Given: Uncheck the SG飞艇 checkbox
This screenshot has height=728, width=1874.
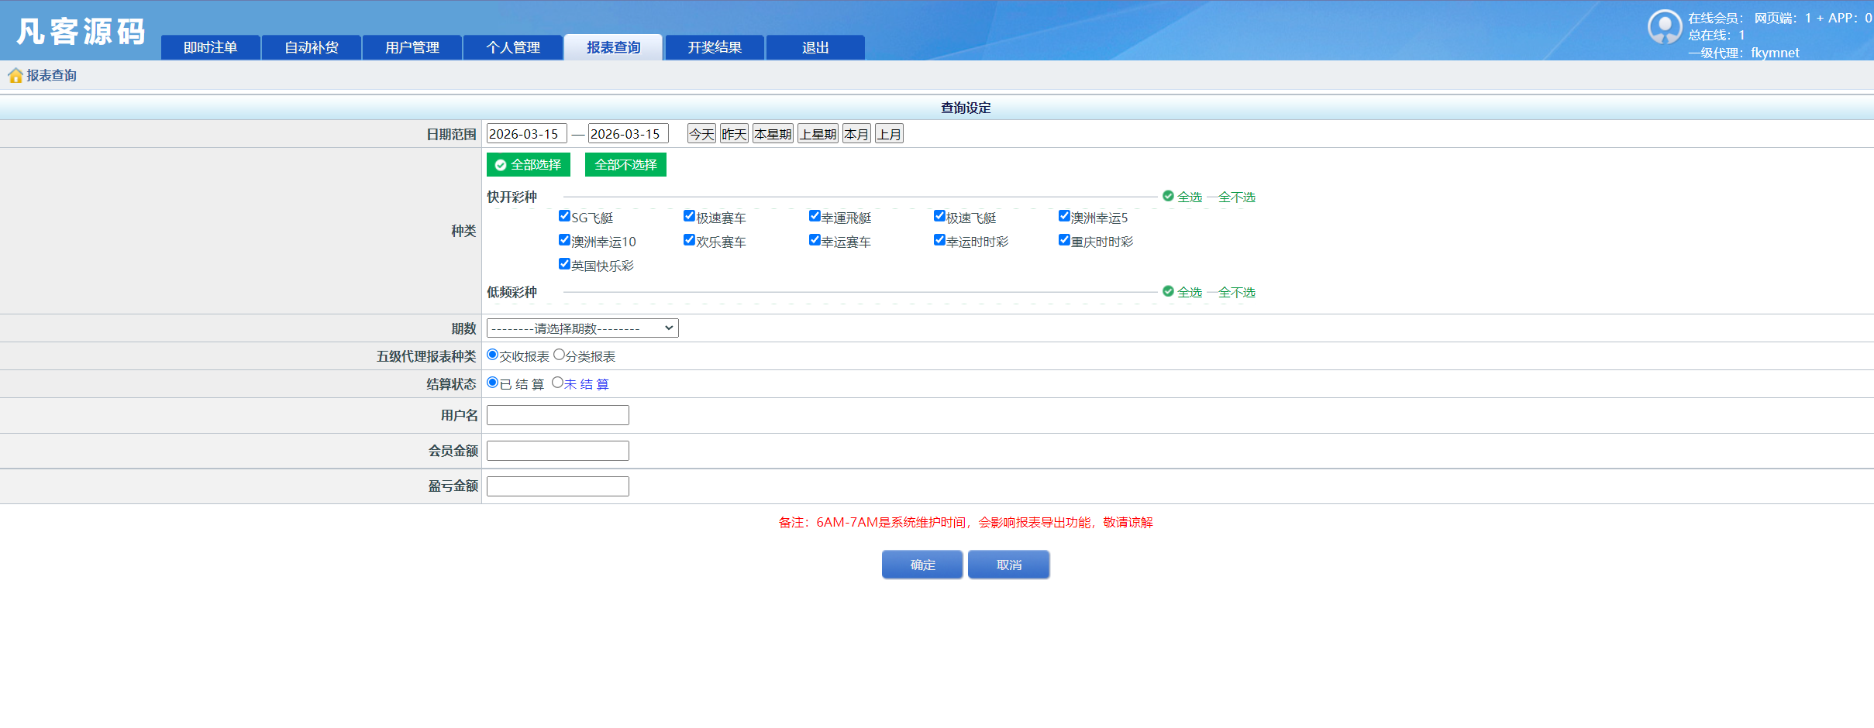Looking at the screenshot, I should click(x=564, y=216).
